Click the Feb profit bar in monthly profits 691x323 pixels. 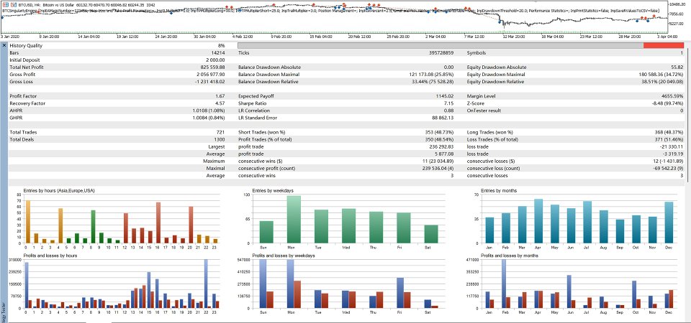(504, 284)
